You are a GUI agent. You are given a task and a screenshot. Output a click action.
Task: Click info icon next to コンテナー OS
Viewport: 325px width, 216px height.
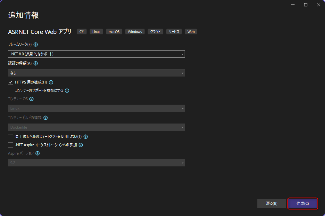[x=31, y=99]
